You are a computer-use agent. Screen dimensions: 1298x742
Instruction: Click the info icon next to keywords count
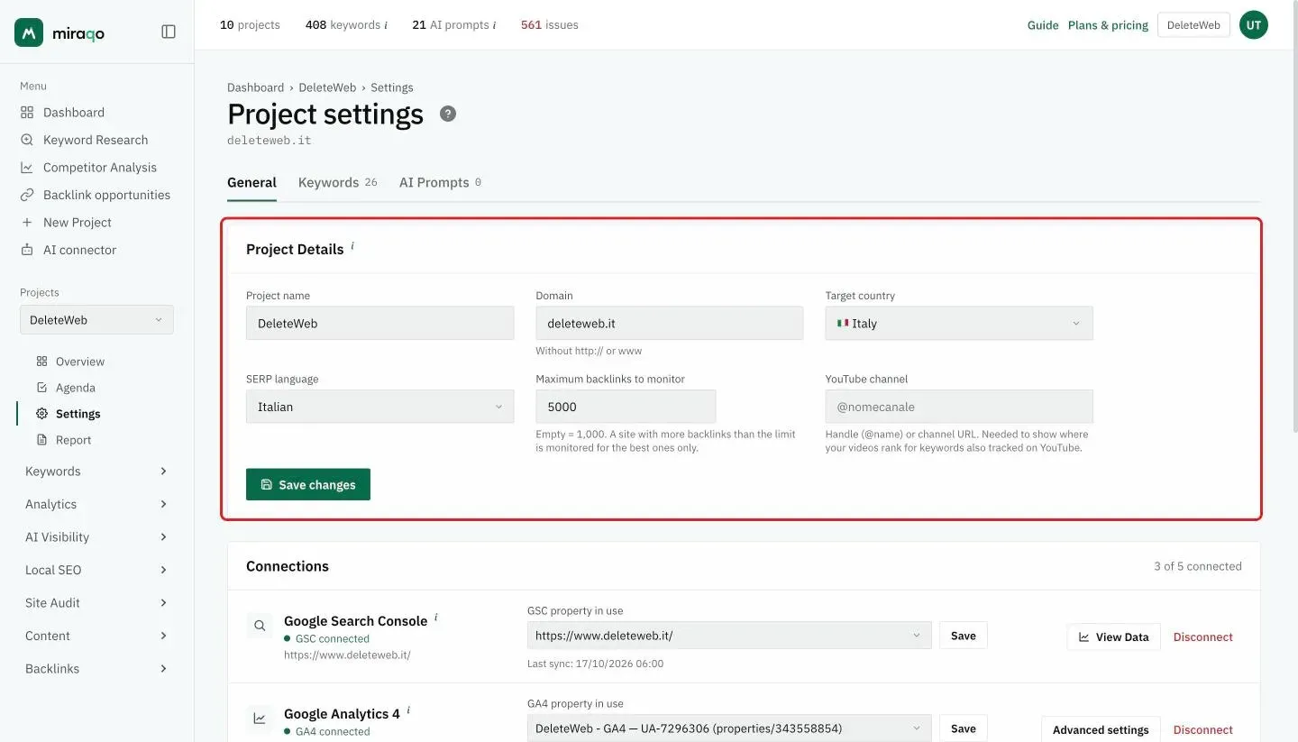(386, 25)
